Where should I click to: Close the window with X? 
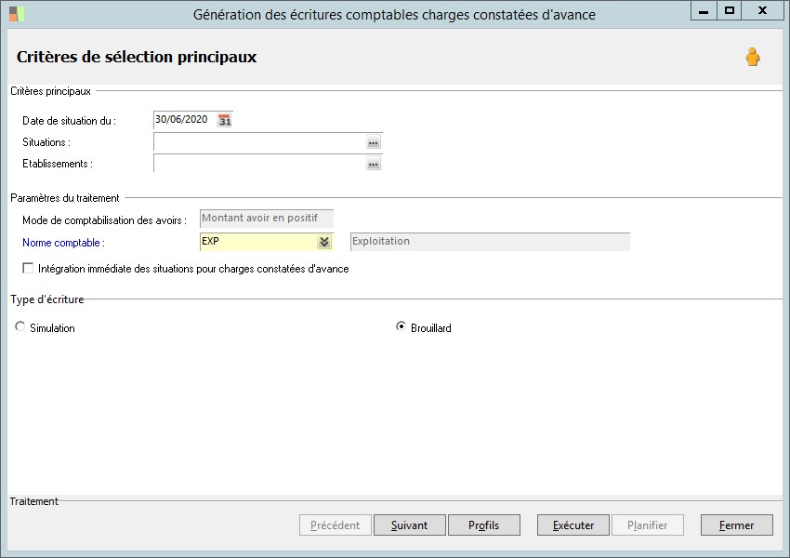762,10
